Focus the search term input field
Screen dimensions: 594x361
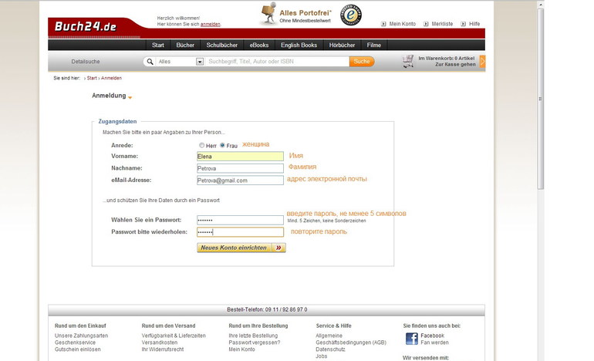pyautogui.click(x=277, y=62)
